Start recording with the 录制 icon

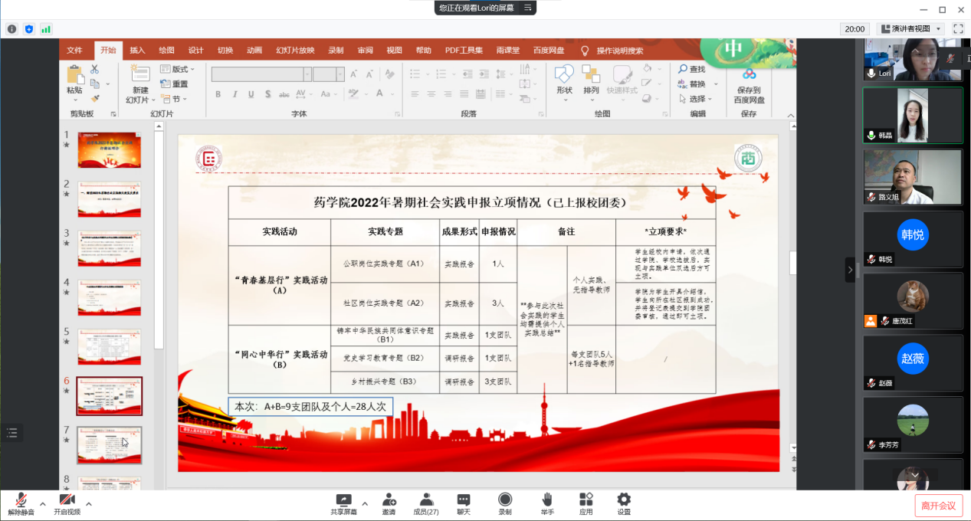(x=505, y=503)
